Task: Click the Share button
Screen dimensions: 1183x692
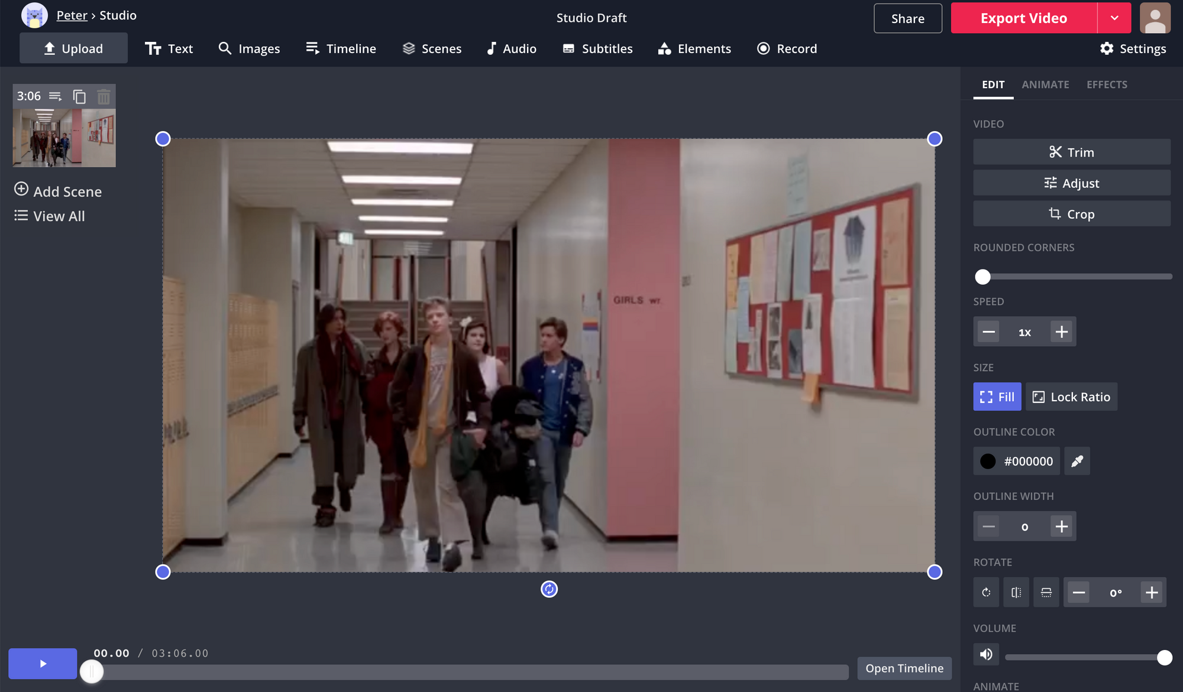Action: [x=907, y=18]
